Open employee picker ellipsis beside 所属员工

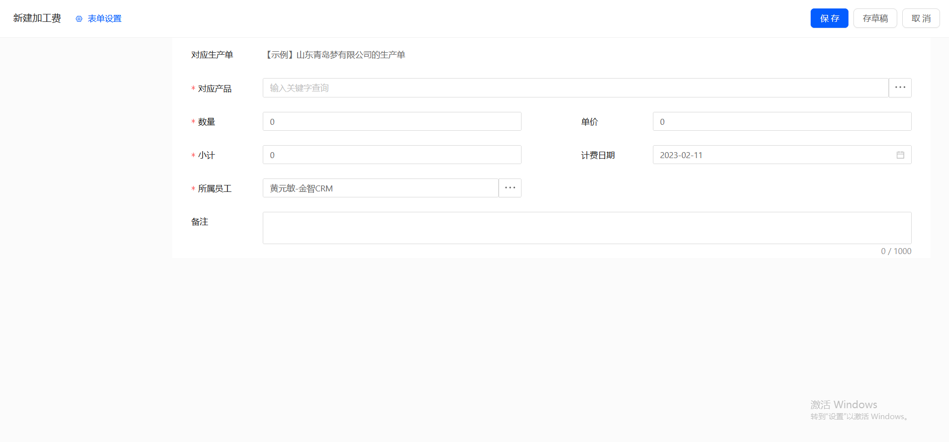pyautogui.click(x=510, y=188)
